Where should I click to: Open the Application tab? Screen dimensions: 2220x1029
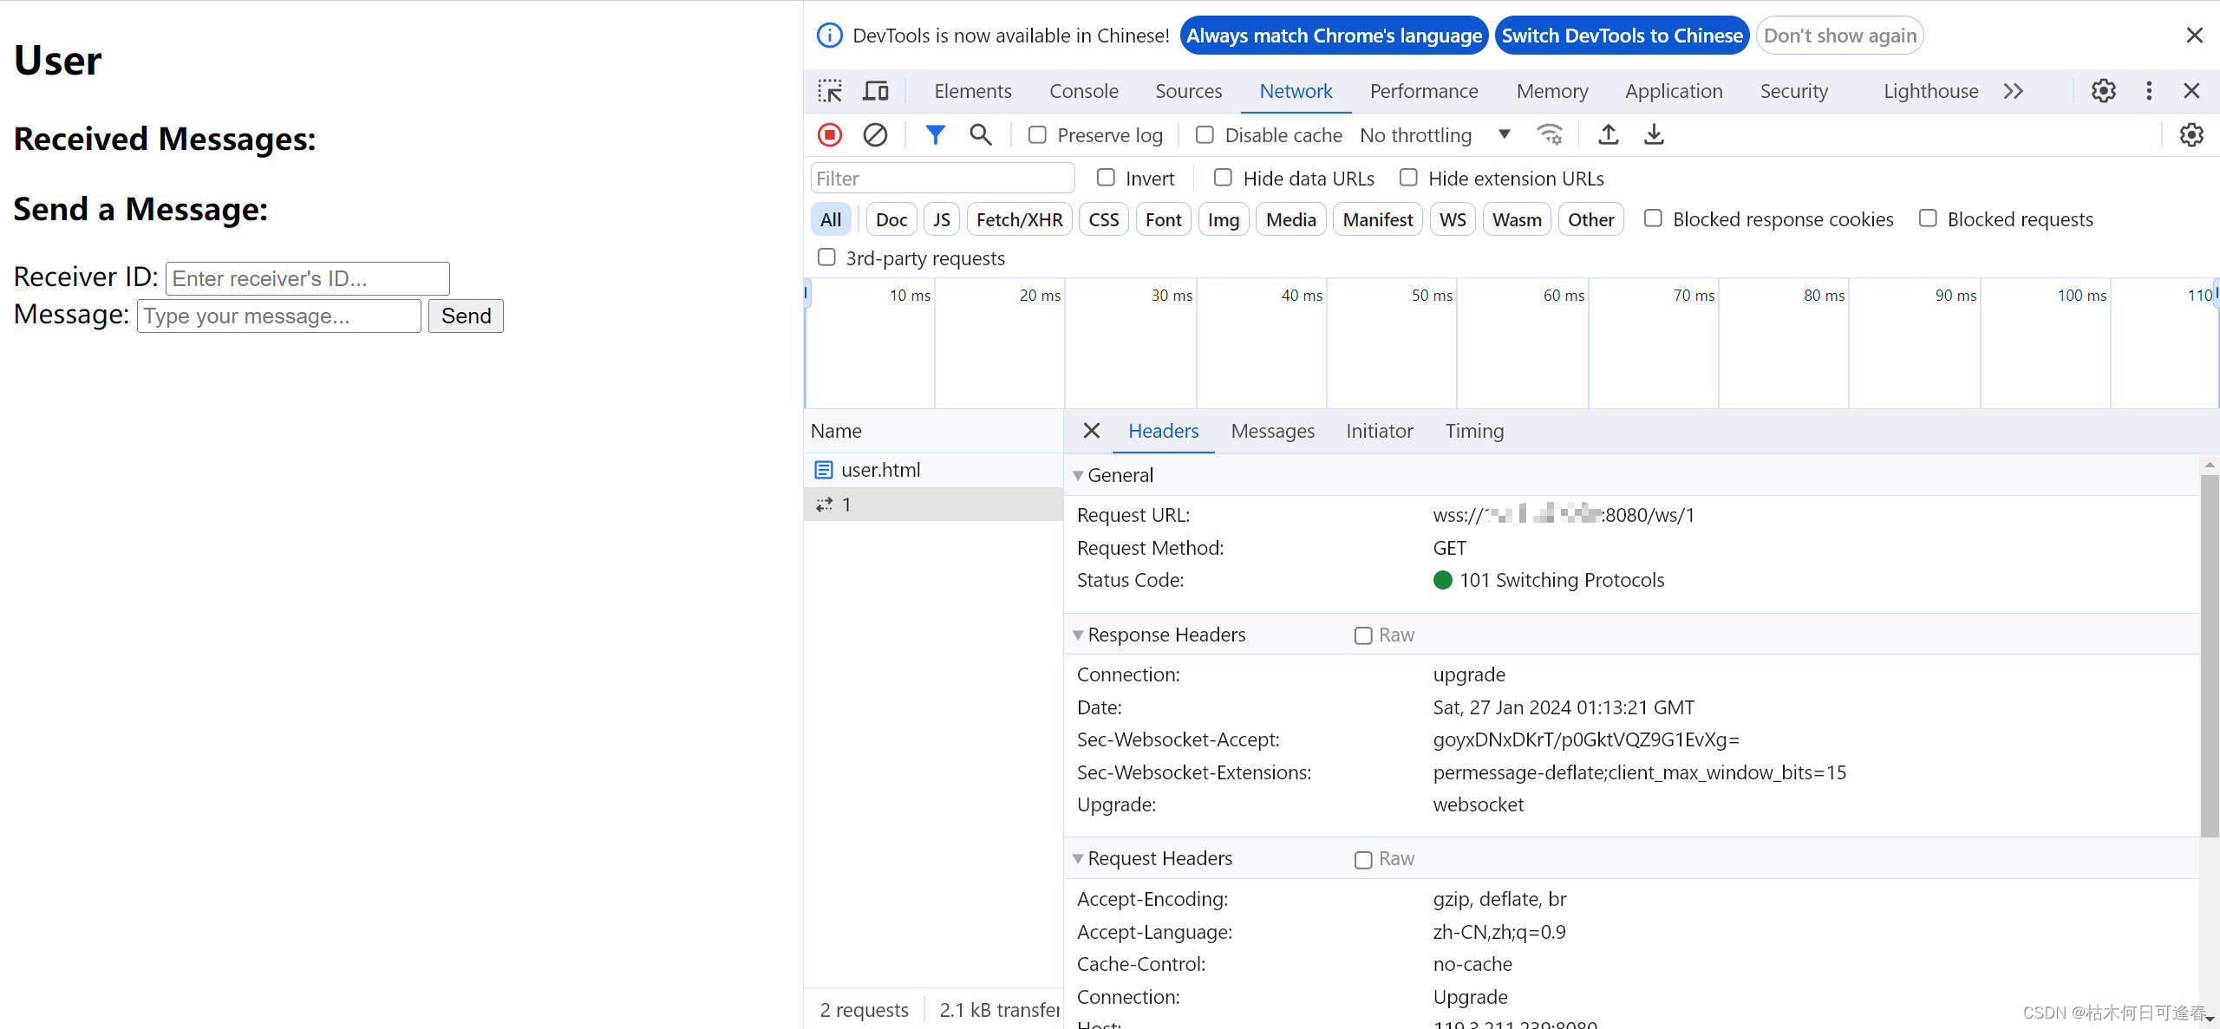pyautogui.click(x=1674, y=91)
